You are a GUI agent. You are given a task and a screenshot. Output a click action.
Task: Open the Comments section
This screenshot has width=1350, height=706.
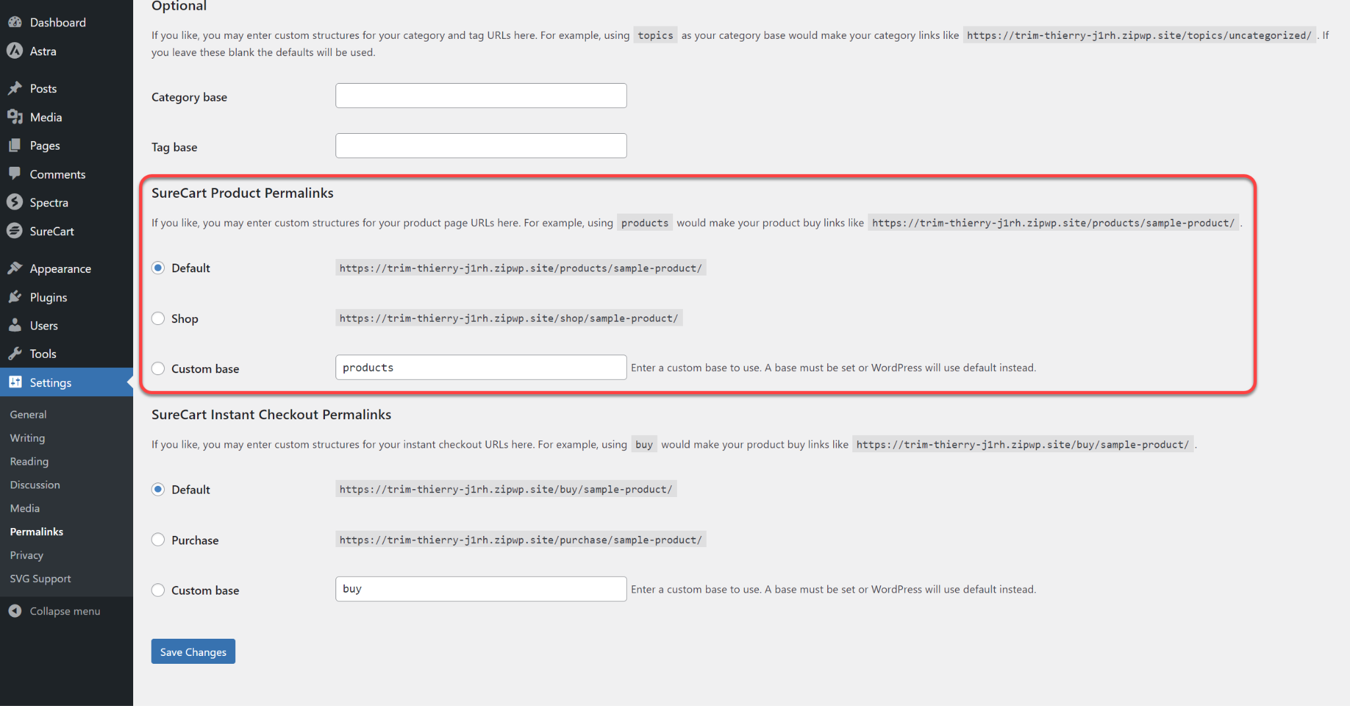(x=57, y=173)
